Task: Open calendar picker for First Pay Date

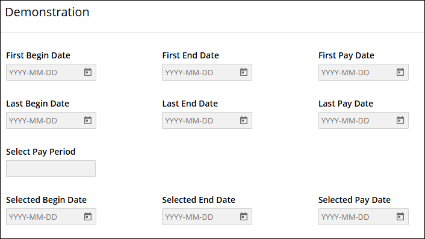Action: point(400,72)
